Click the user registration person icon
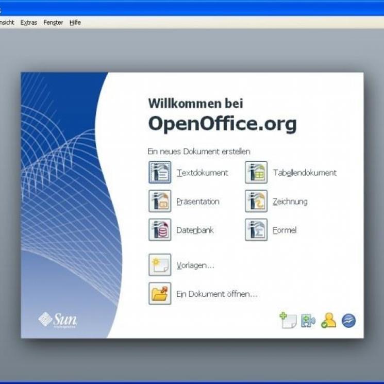 328,320
